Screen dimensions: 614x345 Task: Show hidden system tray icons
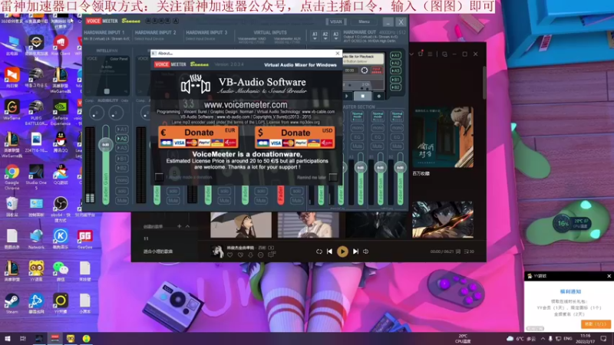point(543,339)
